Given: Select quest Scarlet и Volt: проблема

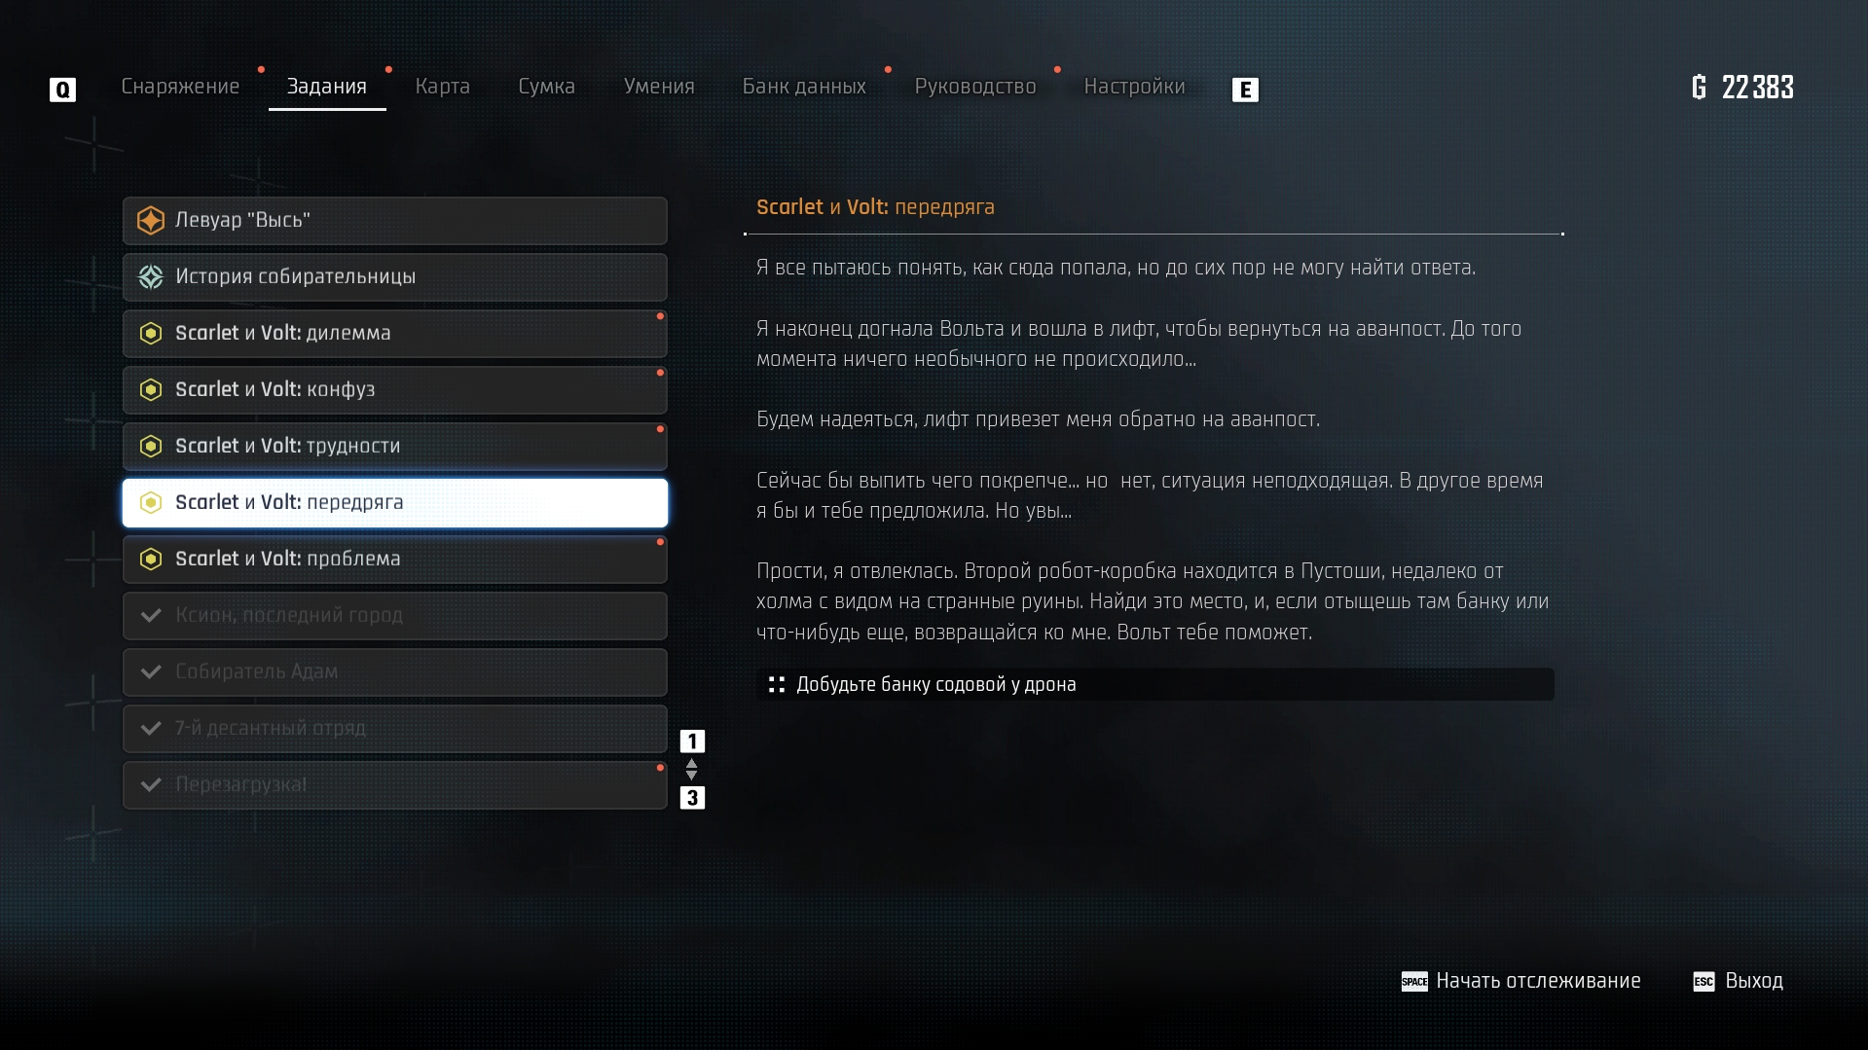Looking at the screenshot, I should [395, 560].
